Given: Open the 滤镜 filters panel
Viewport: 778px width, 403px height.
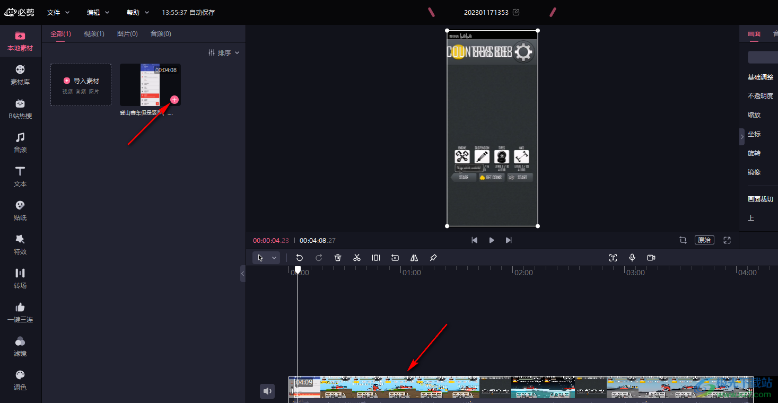Looking at the screenshot, I should pos(20,347).
